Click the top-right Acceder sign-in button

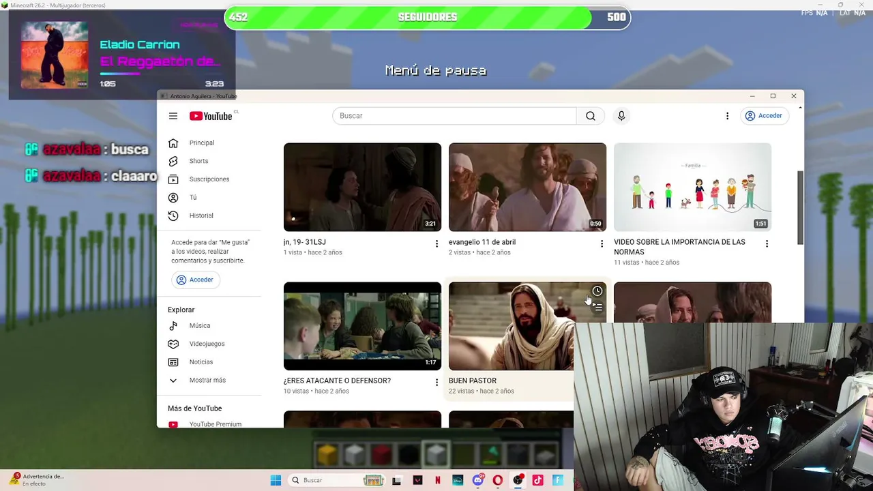point(764,116)
